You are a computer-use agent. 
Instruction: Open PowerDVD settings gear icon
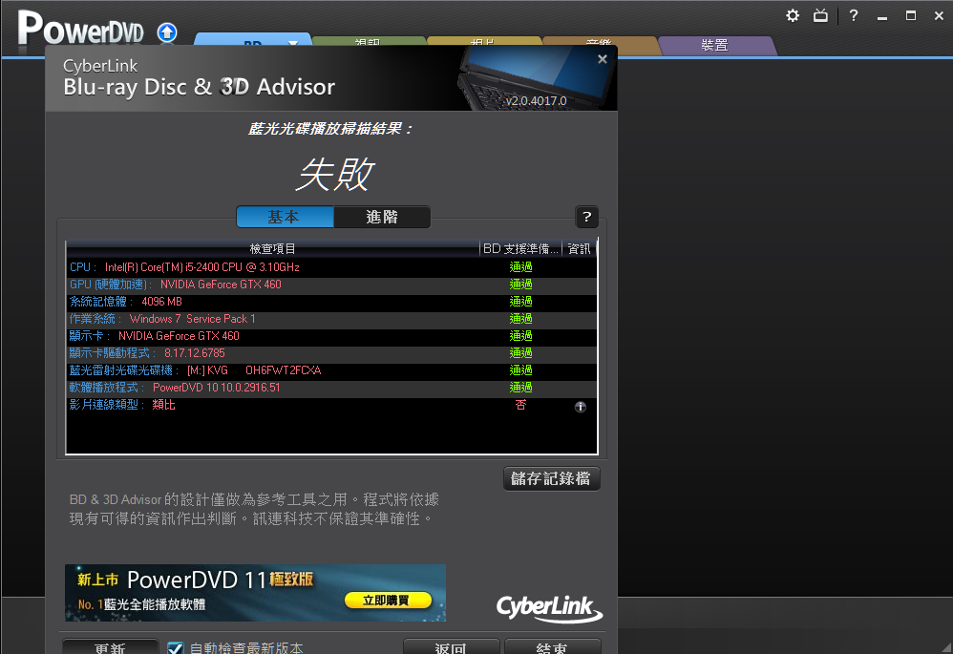click(x=793, y=15)
